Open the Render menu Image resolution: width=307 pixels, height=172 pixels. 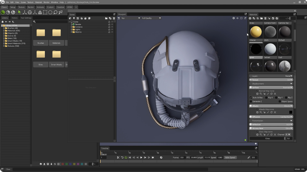46,2
